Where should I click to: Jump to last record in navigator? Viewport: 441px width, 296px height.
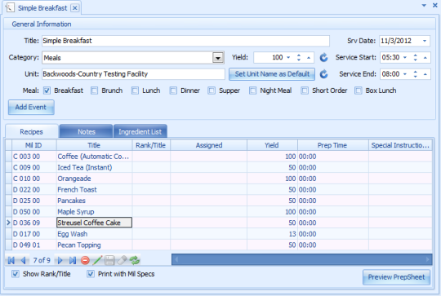[x=73, y=260]
